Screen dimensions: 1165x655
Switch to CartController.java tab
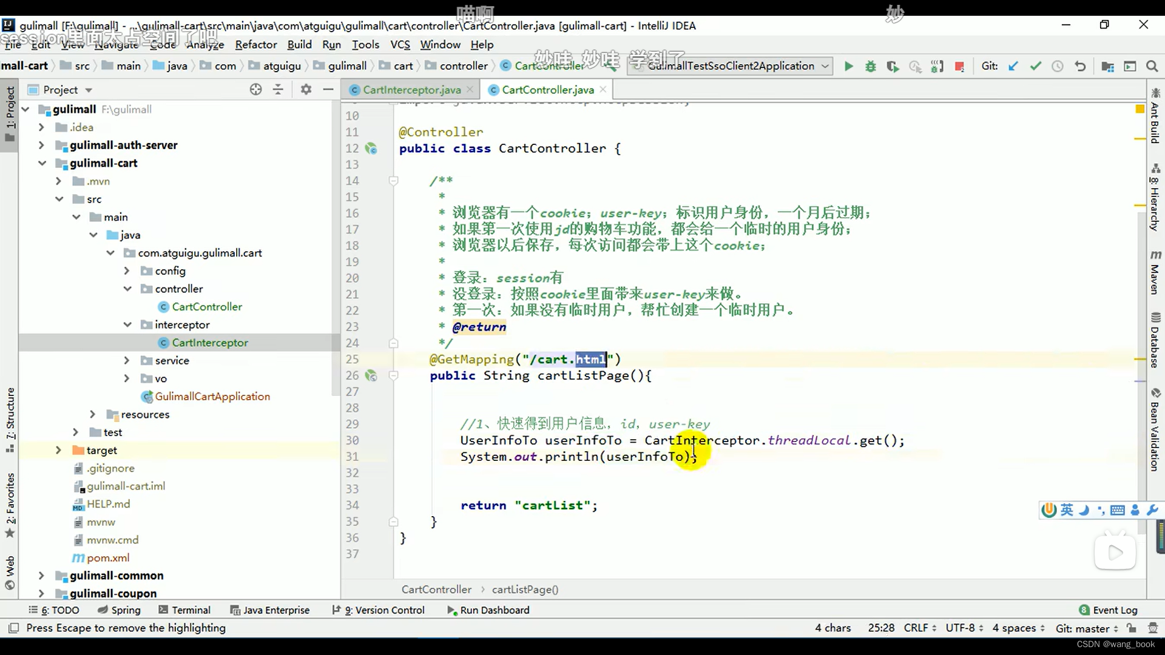pos(548,90)
